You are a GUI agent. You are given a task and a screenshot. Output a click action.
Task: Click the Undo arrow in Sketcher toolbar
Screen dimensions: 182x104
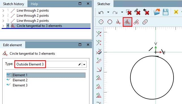[x=101, y=12]
